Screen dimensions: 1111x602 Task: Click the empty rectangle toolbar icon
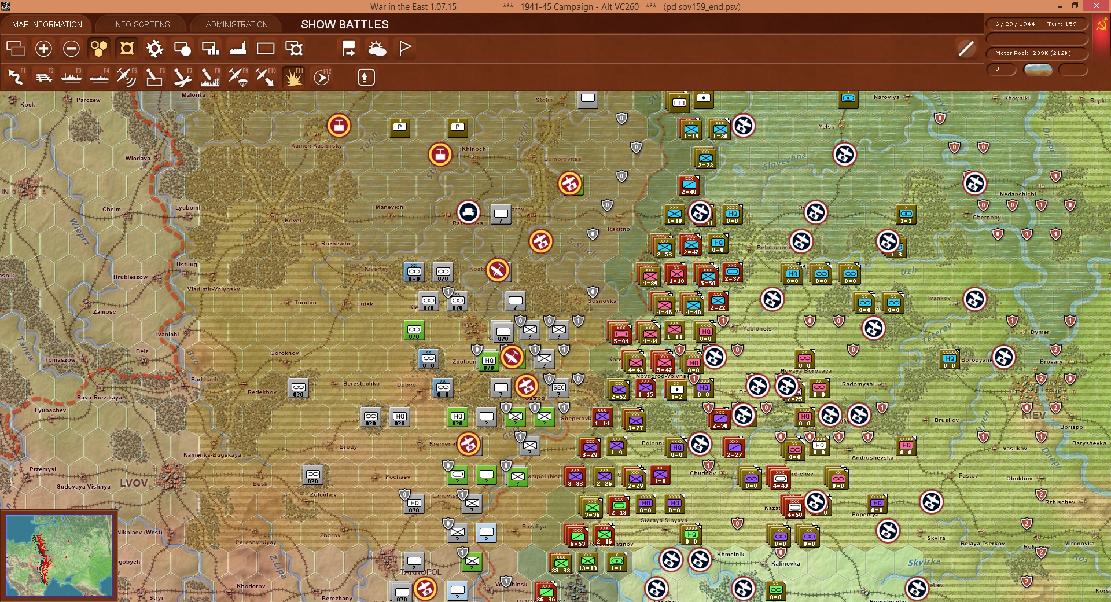(266, 49)
